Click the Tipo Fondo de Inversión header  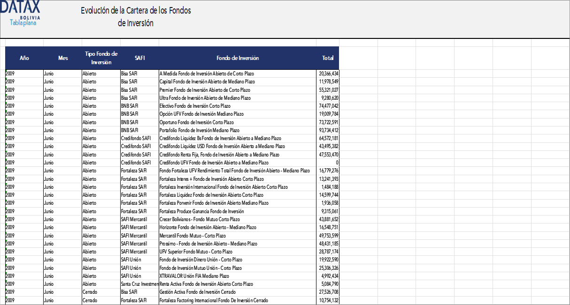pyautogui.click(x=101, y=58)
